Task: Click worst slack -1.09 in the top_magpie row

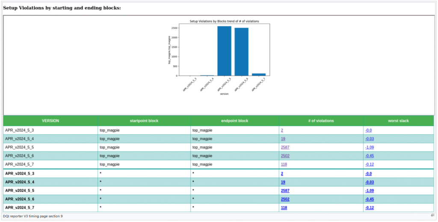Action: coord(369,147)
